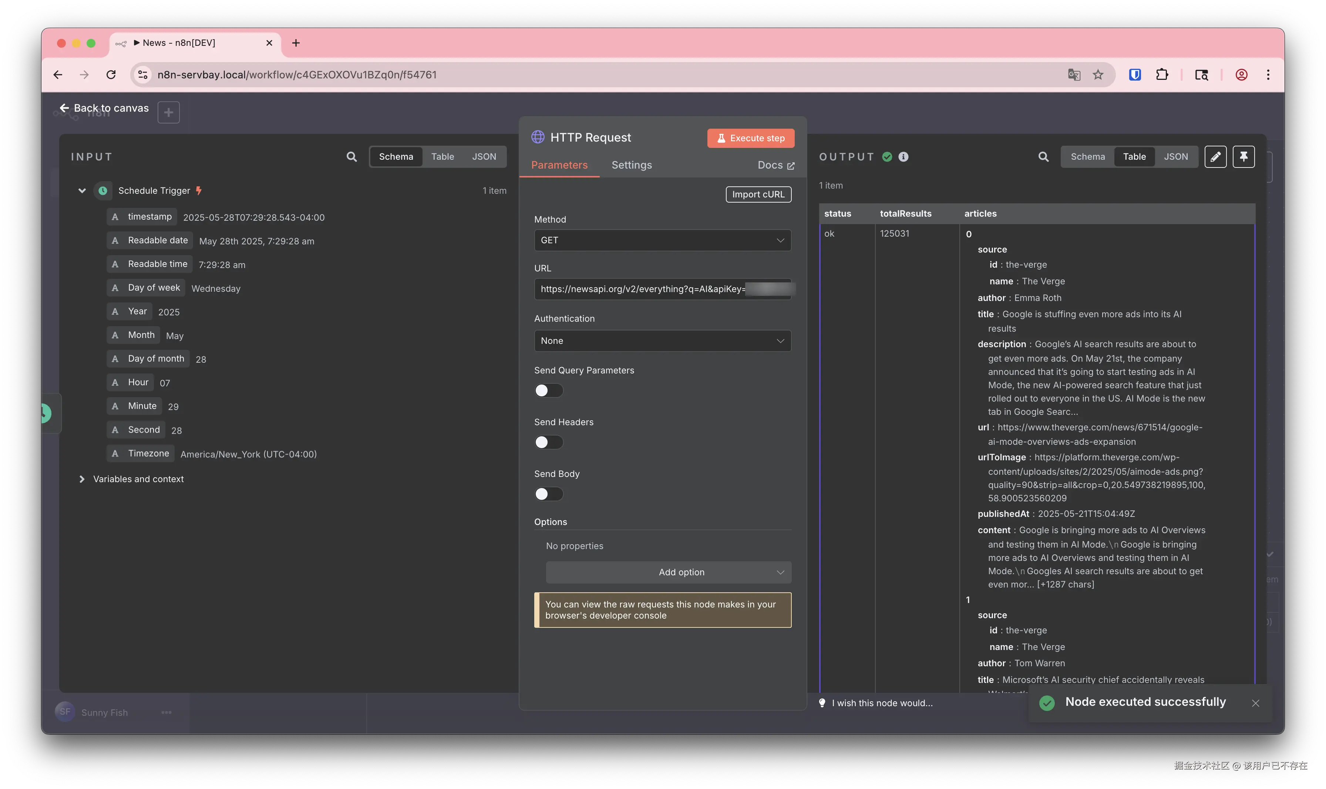
Task: Click the URL input field
Action: (638, 289)
